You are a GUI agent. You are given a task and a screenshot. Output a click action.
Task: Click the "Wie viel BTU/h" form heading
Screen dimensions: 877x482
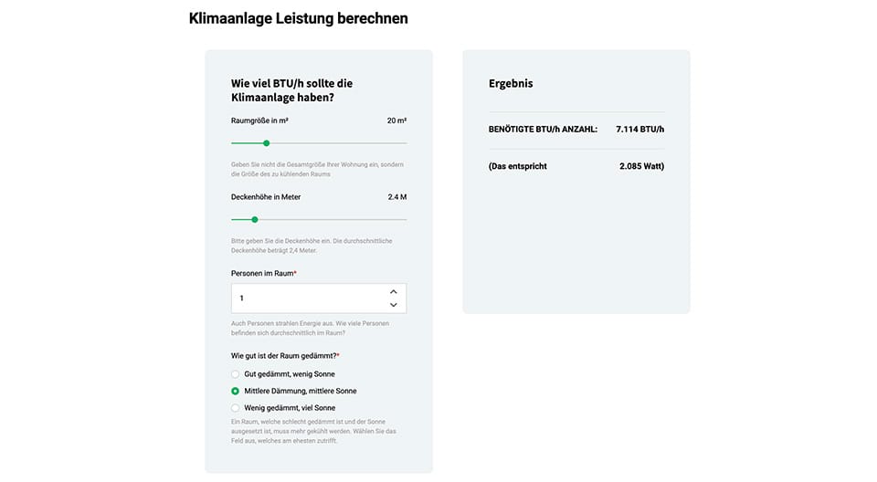tap(291, 89)
